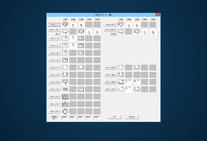This screenshot has width=207, height=141.
Task: Choose the パターン 1 button
Action: (54, 25)
